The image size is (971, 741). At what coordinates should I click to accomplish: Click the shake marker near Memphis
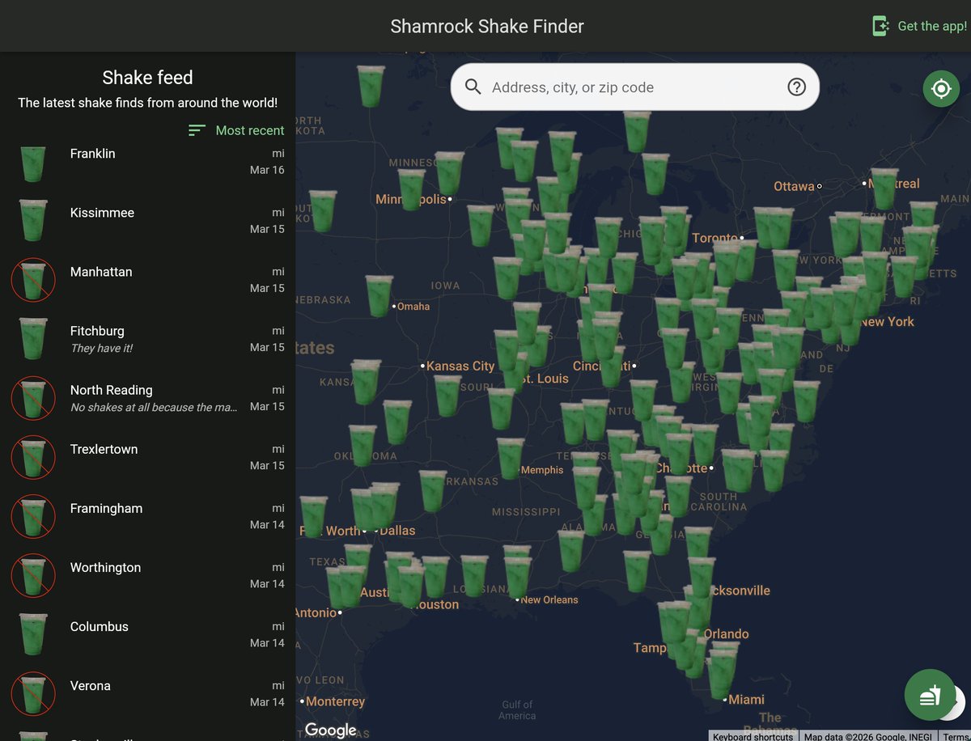pyautogui.click(x=511, y=459)
